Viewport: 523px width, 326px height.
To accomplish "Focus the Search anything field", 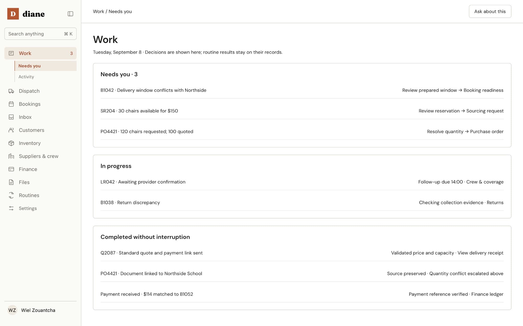I will click(41, 34).
